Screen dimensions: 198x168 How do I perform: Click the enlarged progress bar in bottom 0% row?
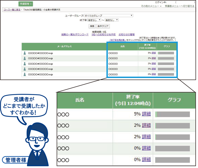[172, 160]
